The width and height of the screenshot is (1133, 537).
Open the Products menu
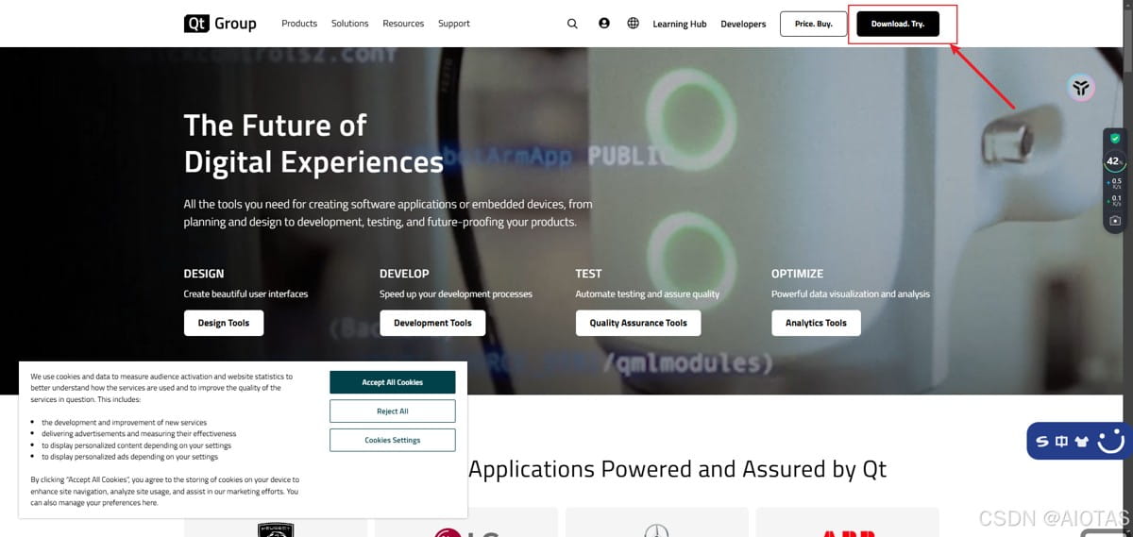(x=299, y=24)
